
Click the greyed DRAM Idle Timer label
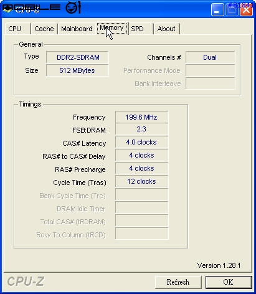81,209
